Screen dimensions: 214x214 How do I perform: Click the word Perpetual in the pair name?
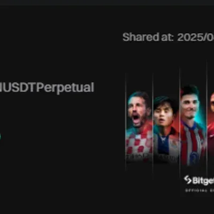[66, 88]
